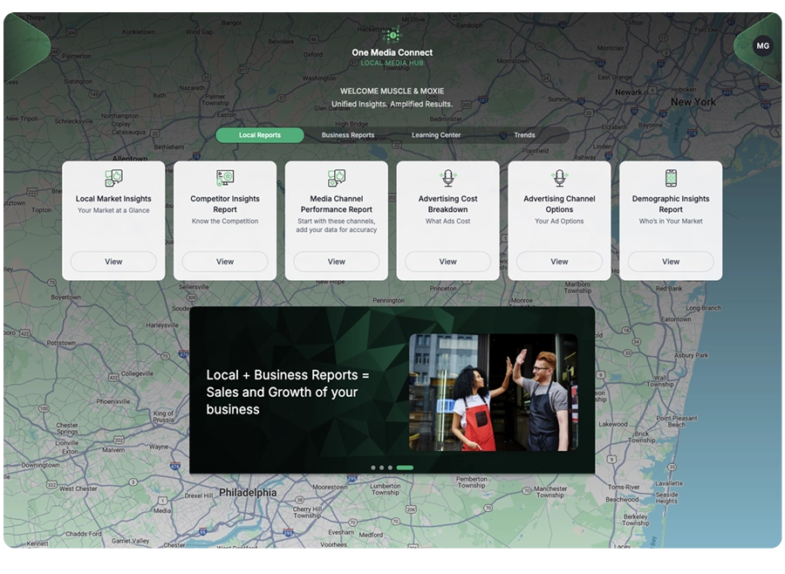The width and height of the screenshot is (785, 574).
Task: Switch to the Local Reports tab
Action: pyautogui.click(x=260, y=135)
